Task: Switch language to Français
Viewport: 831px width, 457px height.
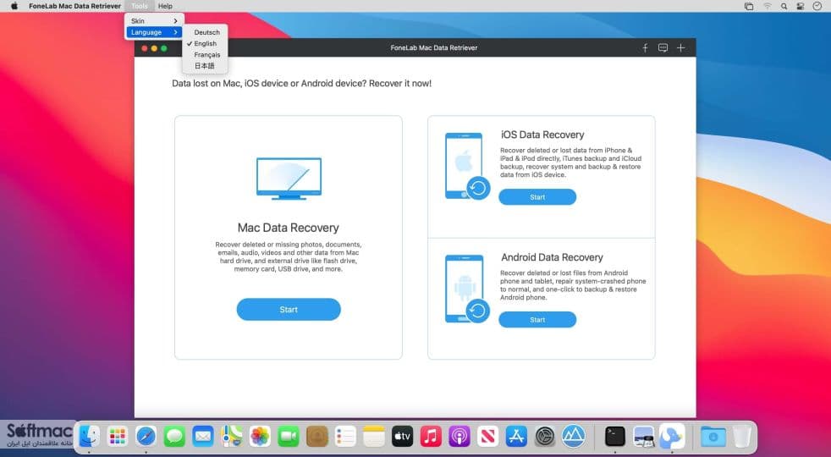Action: pos(205,55)
